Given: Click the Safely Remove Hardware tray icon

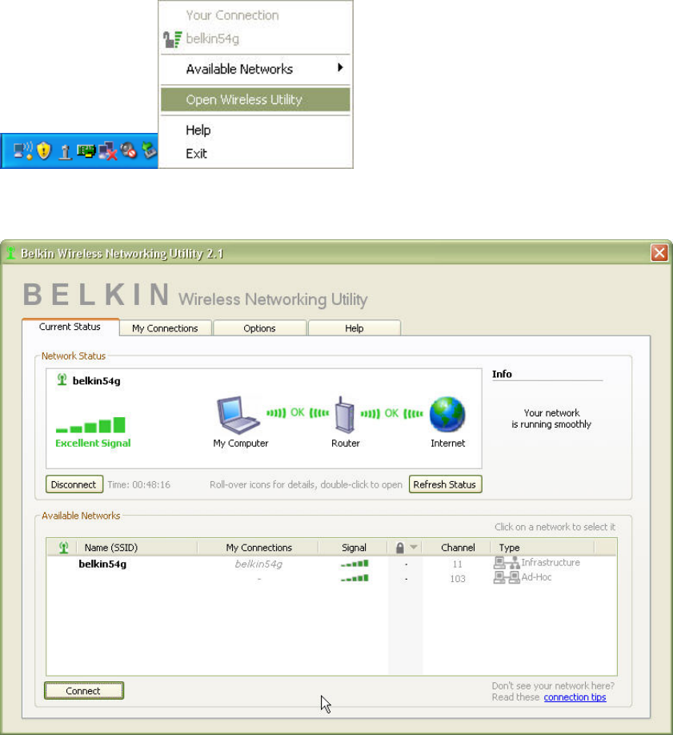Looking at the screenshot, I should (x=149, y=151).
